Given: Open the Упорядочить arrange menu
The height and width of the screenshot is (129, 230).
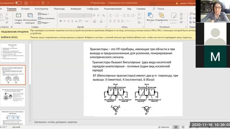Looking at the screenshot, I should coord(161,18).
